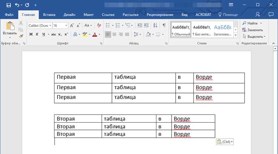Clear all formatting with eraser icon
The image size is (278, 154).
point(99,25)
